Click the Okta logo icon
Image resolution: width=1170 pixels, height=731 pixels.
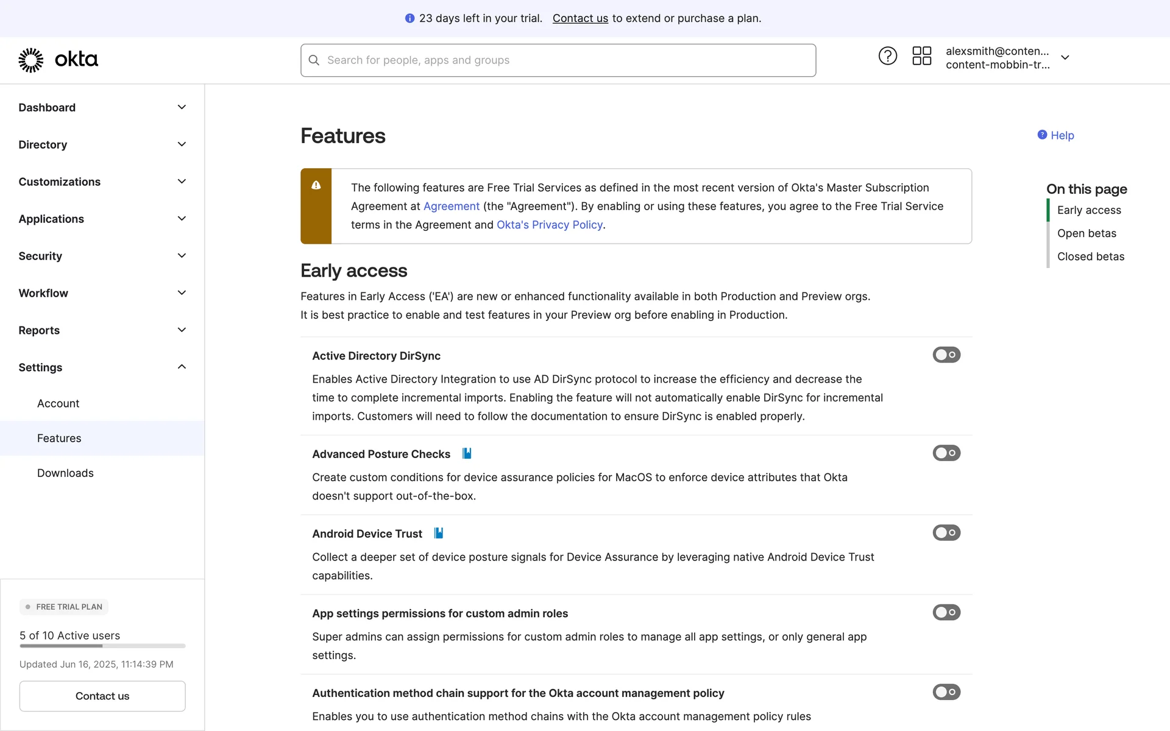[x=31, y=60]
